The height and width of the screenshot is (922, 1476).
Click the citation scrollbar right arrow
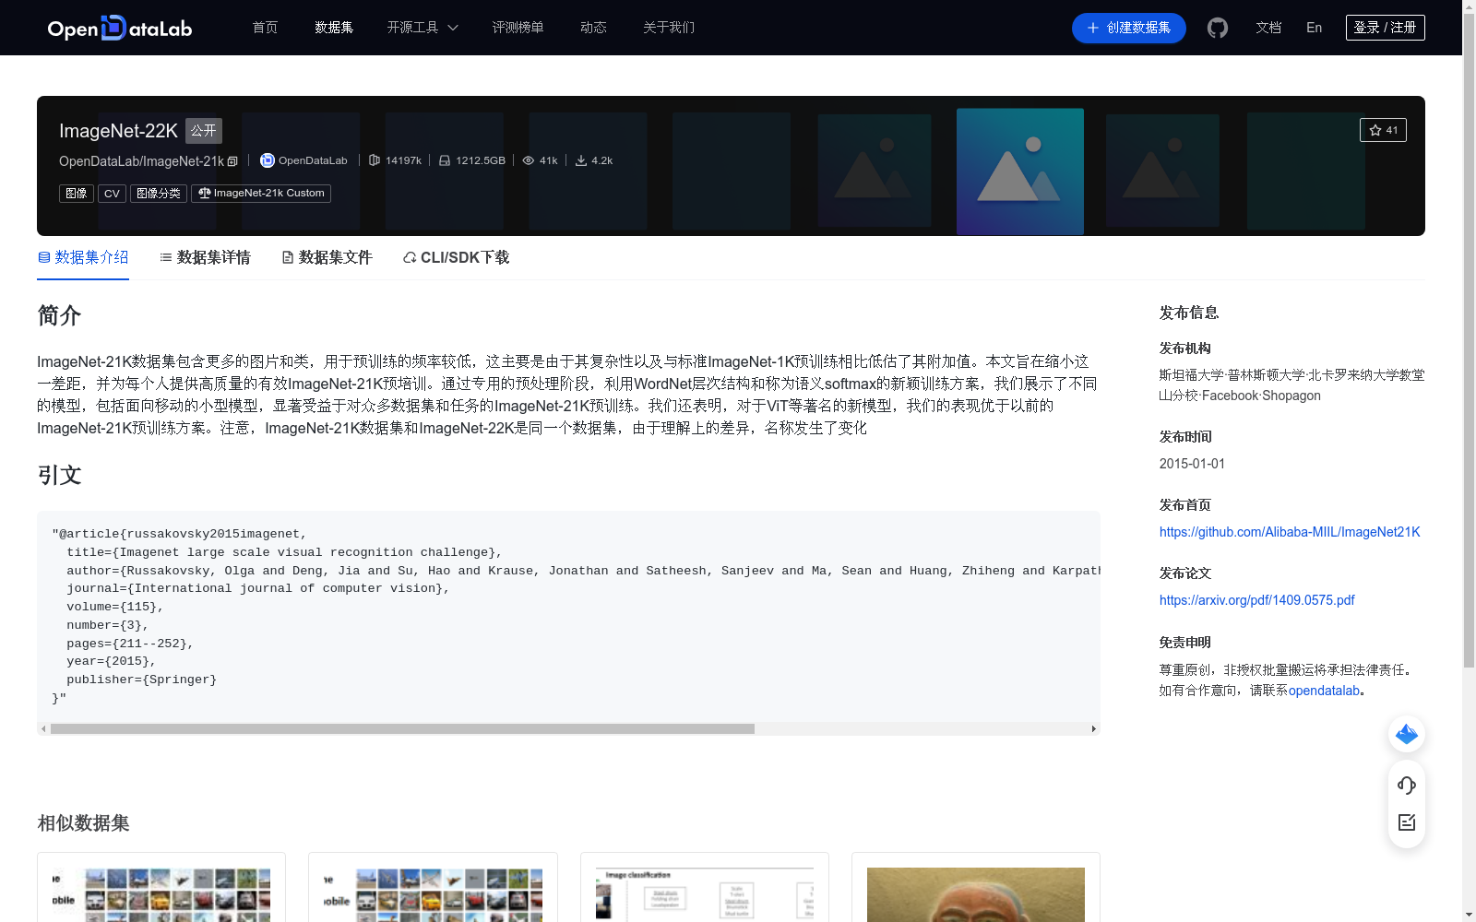pos(1094,728)
